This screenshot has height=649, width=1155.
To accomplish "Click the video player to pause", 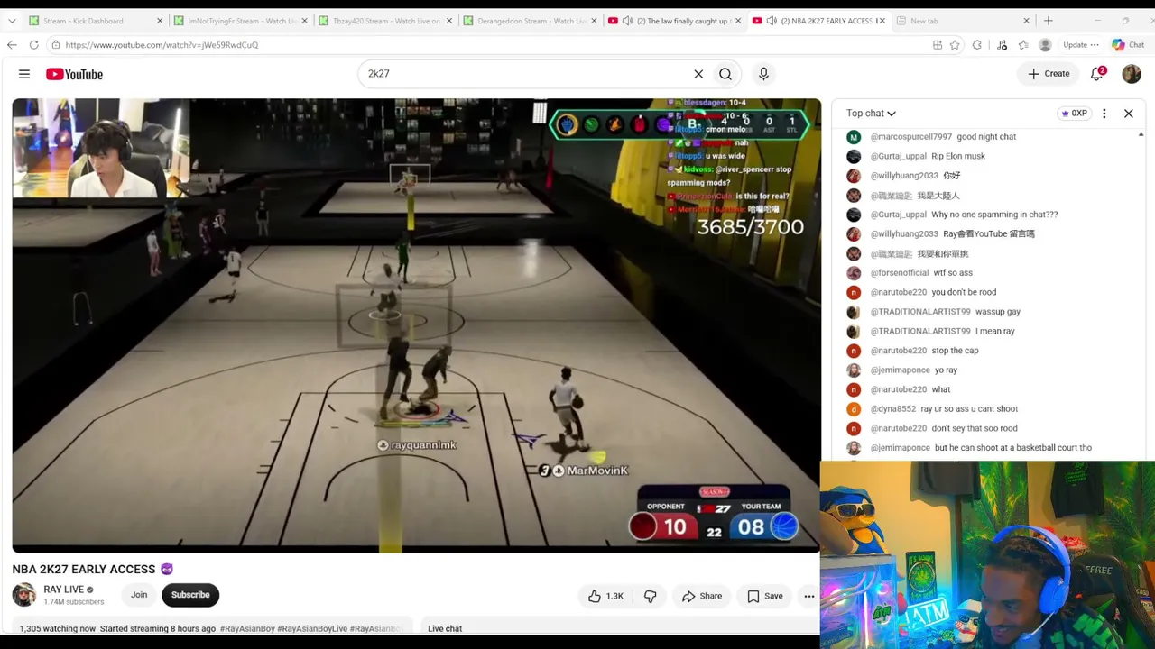I will coord(417,325).
